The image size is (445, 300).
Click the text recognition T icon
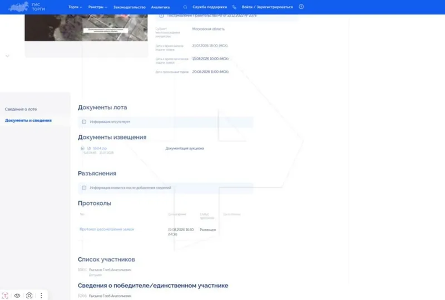coord(5,296)
